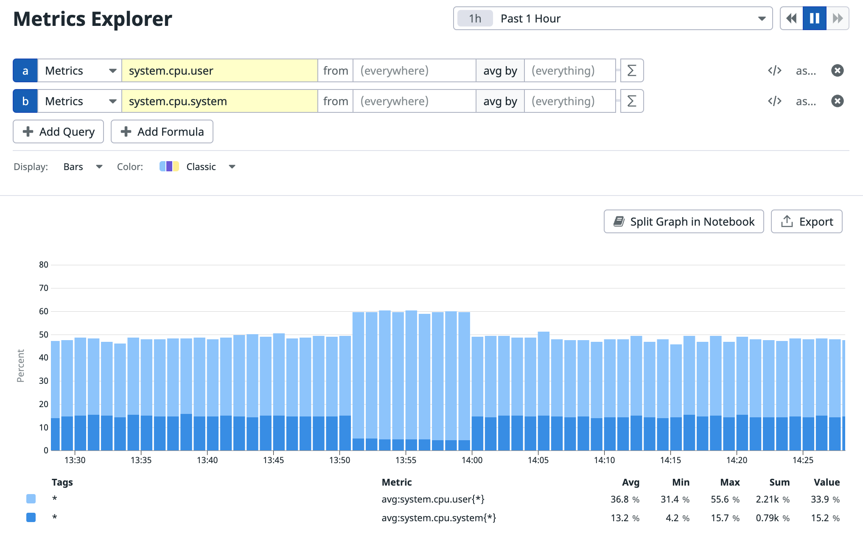The width and height of the screenshot is (863, 542).
Task: Click the system.cpu.system metric input field
Action: (219, 101)
